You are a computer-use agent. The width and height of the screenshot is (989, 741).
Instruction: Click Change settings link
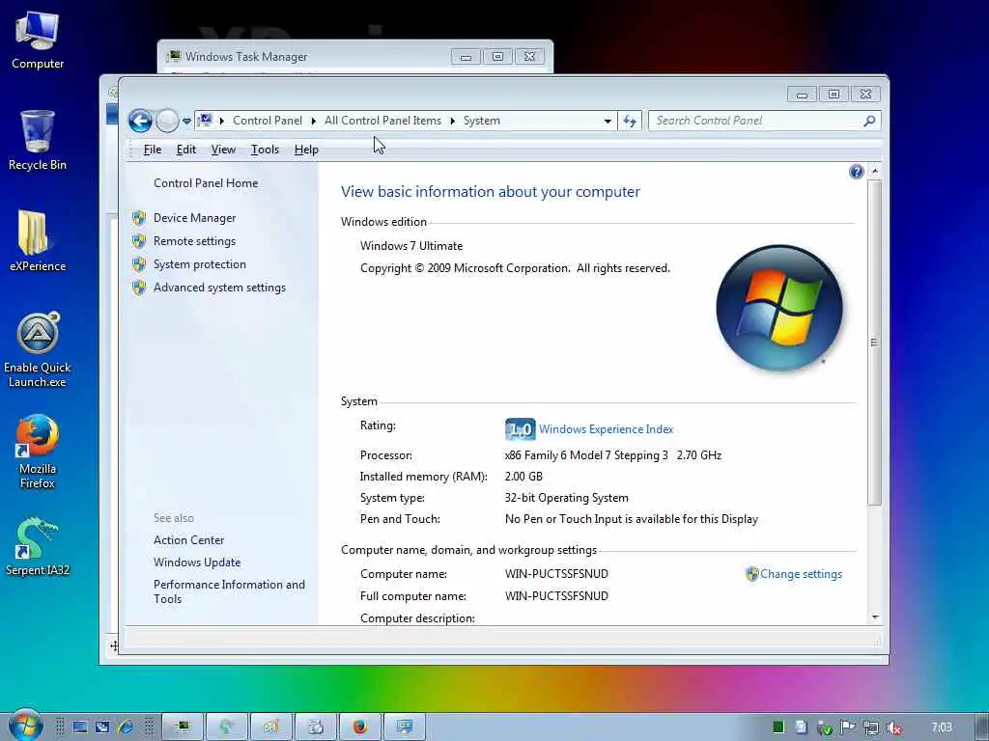coord(801,574)
